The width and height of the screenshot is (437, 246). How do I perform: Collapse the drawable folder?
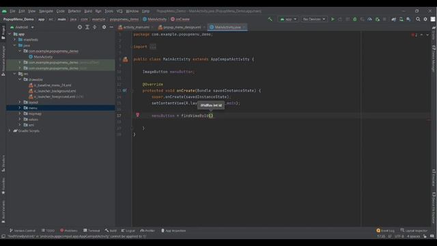point(20,79)
